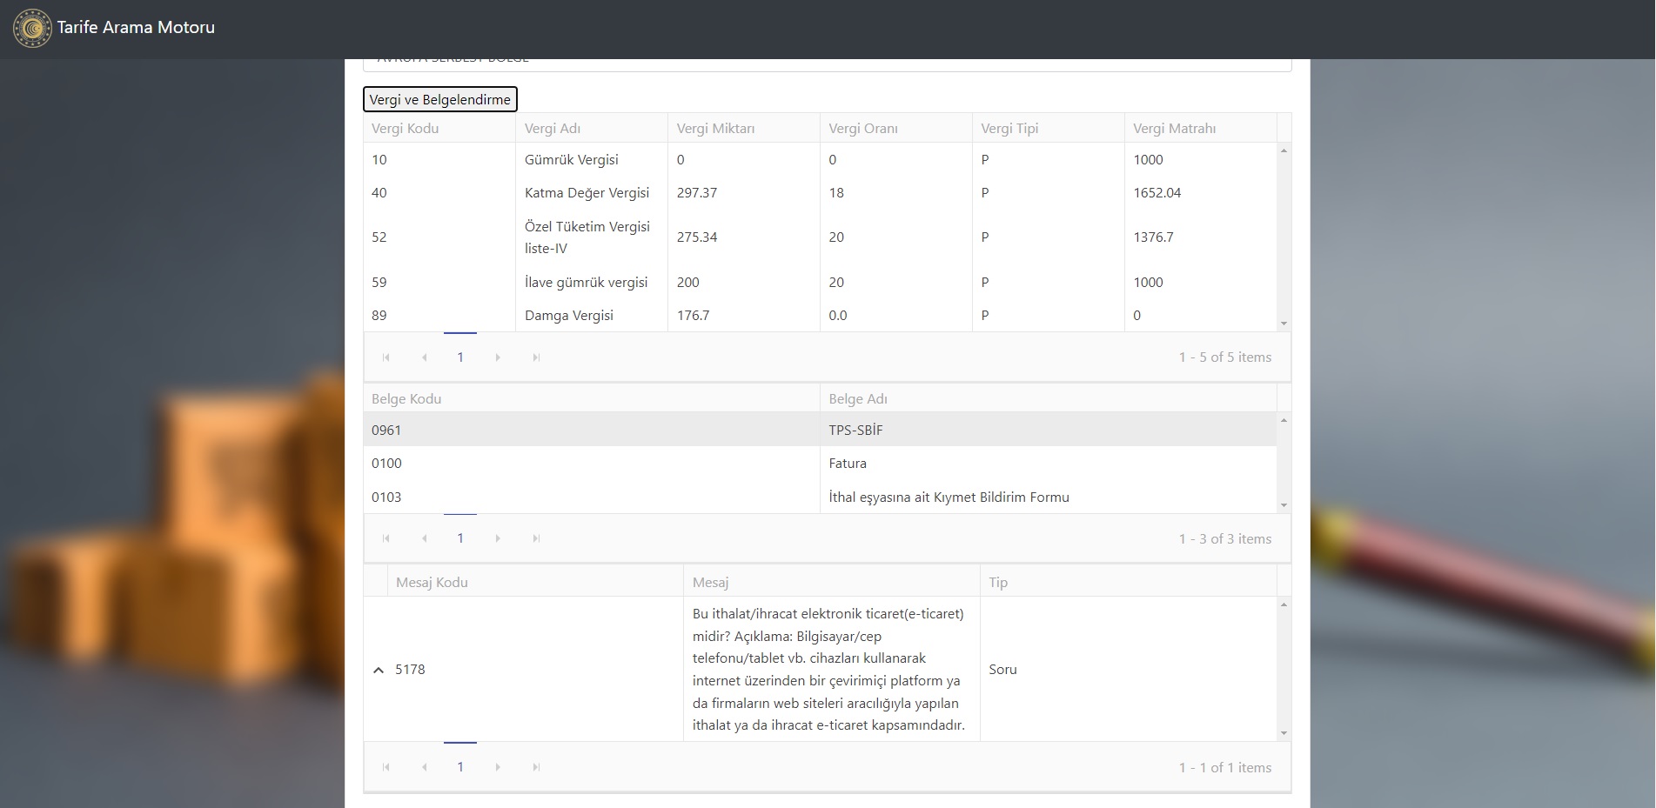Go to first page in document table pager
The height and width of the screenshot is (808, 1656).
(x=386, y=538)
